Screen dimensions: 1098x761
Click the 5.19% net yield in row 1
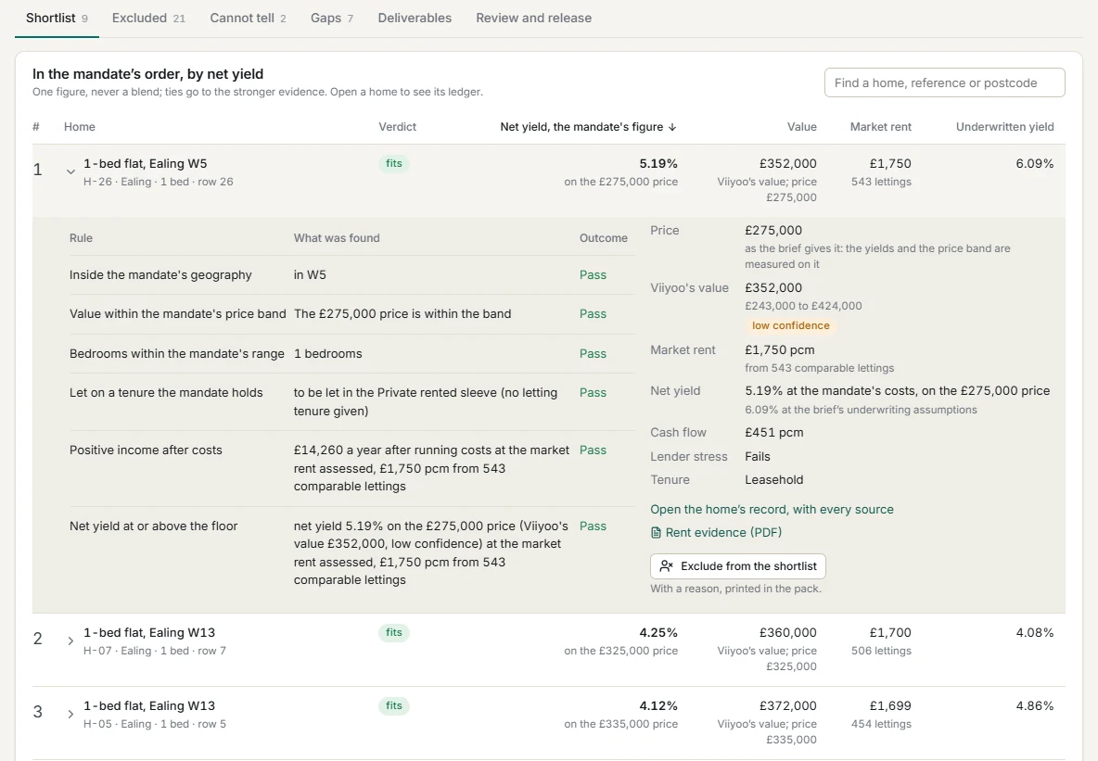pos(658,164)
